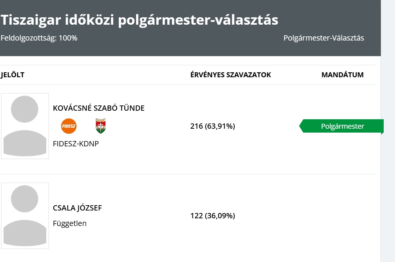Click the 216 (63,91%) vote result

[x=213, y=126]
